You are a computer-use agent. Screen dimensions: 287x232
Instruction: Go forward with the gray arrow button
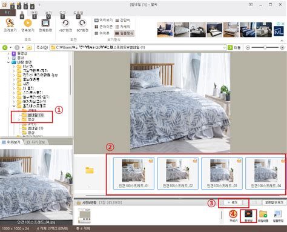[17, 47]
